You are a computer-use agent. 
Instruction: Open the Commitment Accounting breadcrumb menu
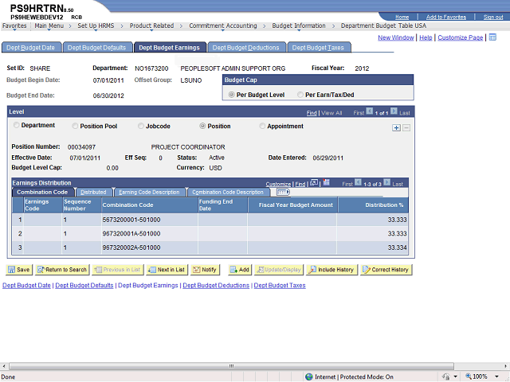click(223, 26)
